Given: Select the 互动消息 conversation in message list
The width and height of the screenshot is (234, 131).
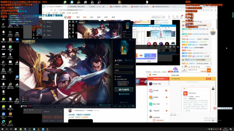Looking at the screenshot, I should (x=158, y=90).
